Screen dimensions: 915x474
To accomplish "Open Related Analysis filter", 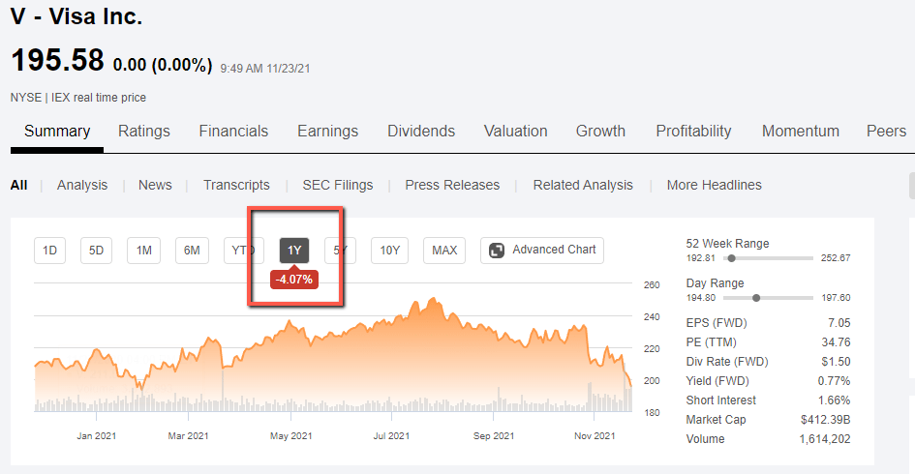I will point(583,185).
